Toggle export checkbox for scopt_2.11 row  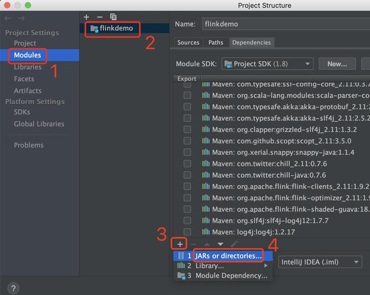[x=187, y=141]
